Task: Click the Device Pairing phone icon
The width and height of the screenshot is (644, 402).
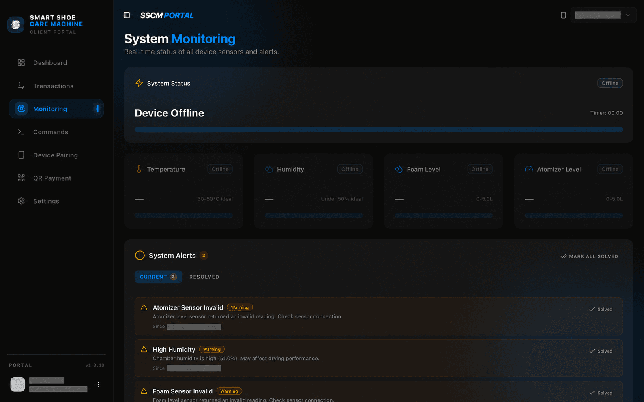Action: click(21, 155)
